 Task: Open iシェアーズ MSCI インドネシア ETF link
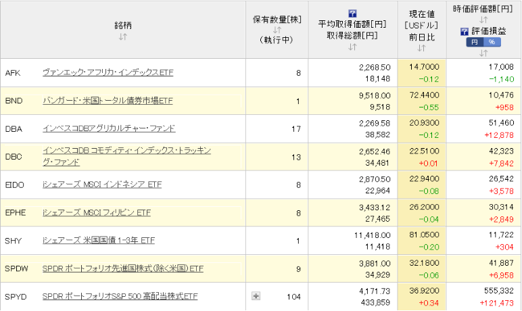point(101,185)
